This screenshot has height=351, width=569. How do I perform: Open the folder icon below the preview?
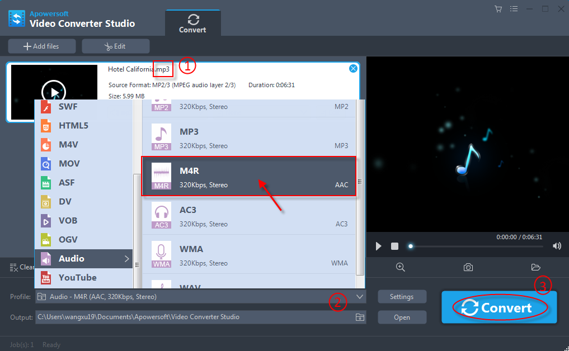point(535,267)
